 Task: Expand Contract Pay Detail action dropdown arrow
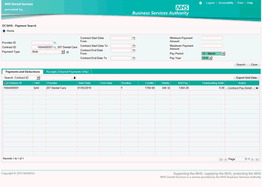[257, 88]
